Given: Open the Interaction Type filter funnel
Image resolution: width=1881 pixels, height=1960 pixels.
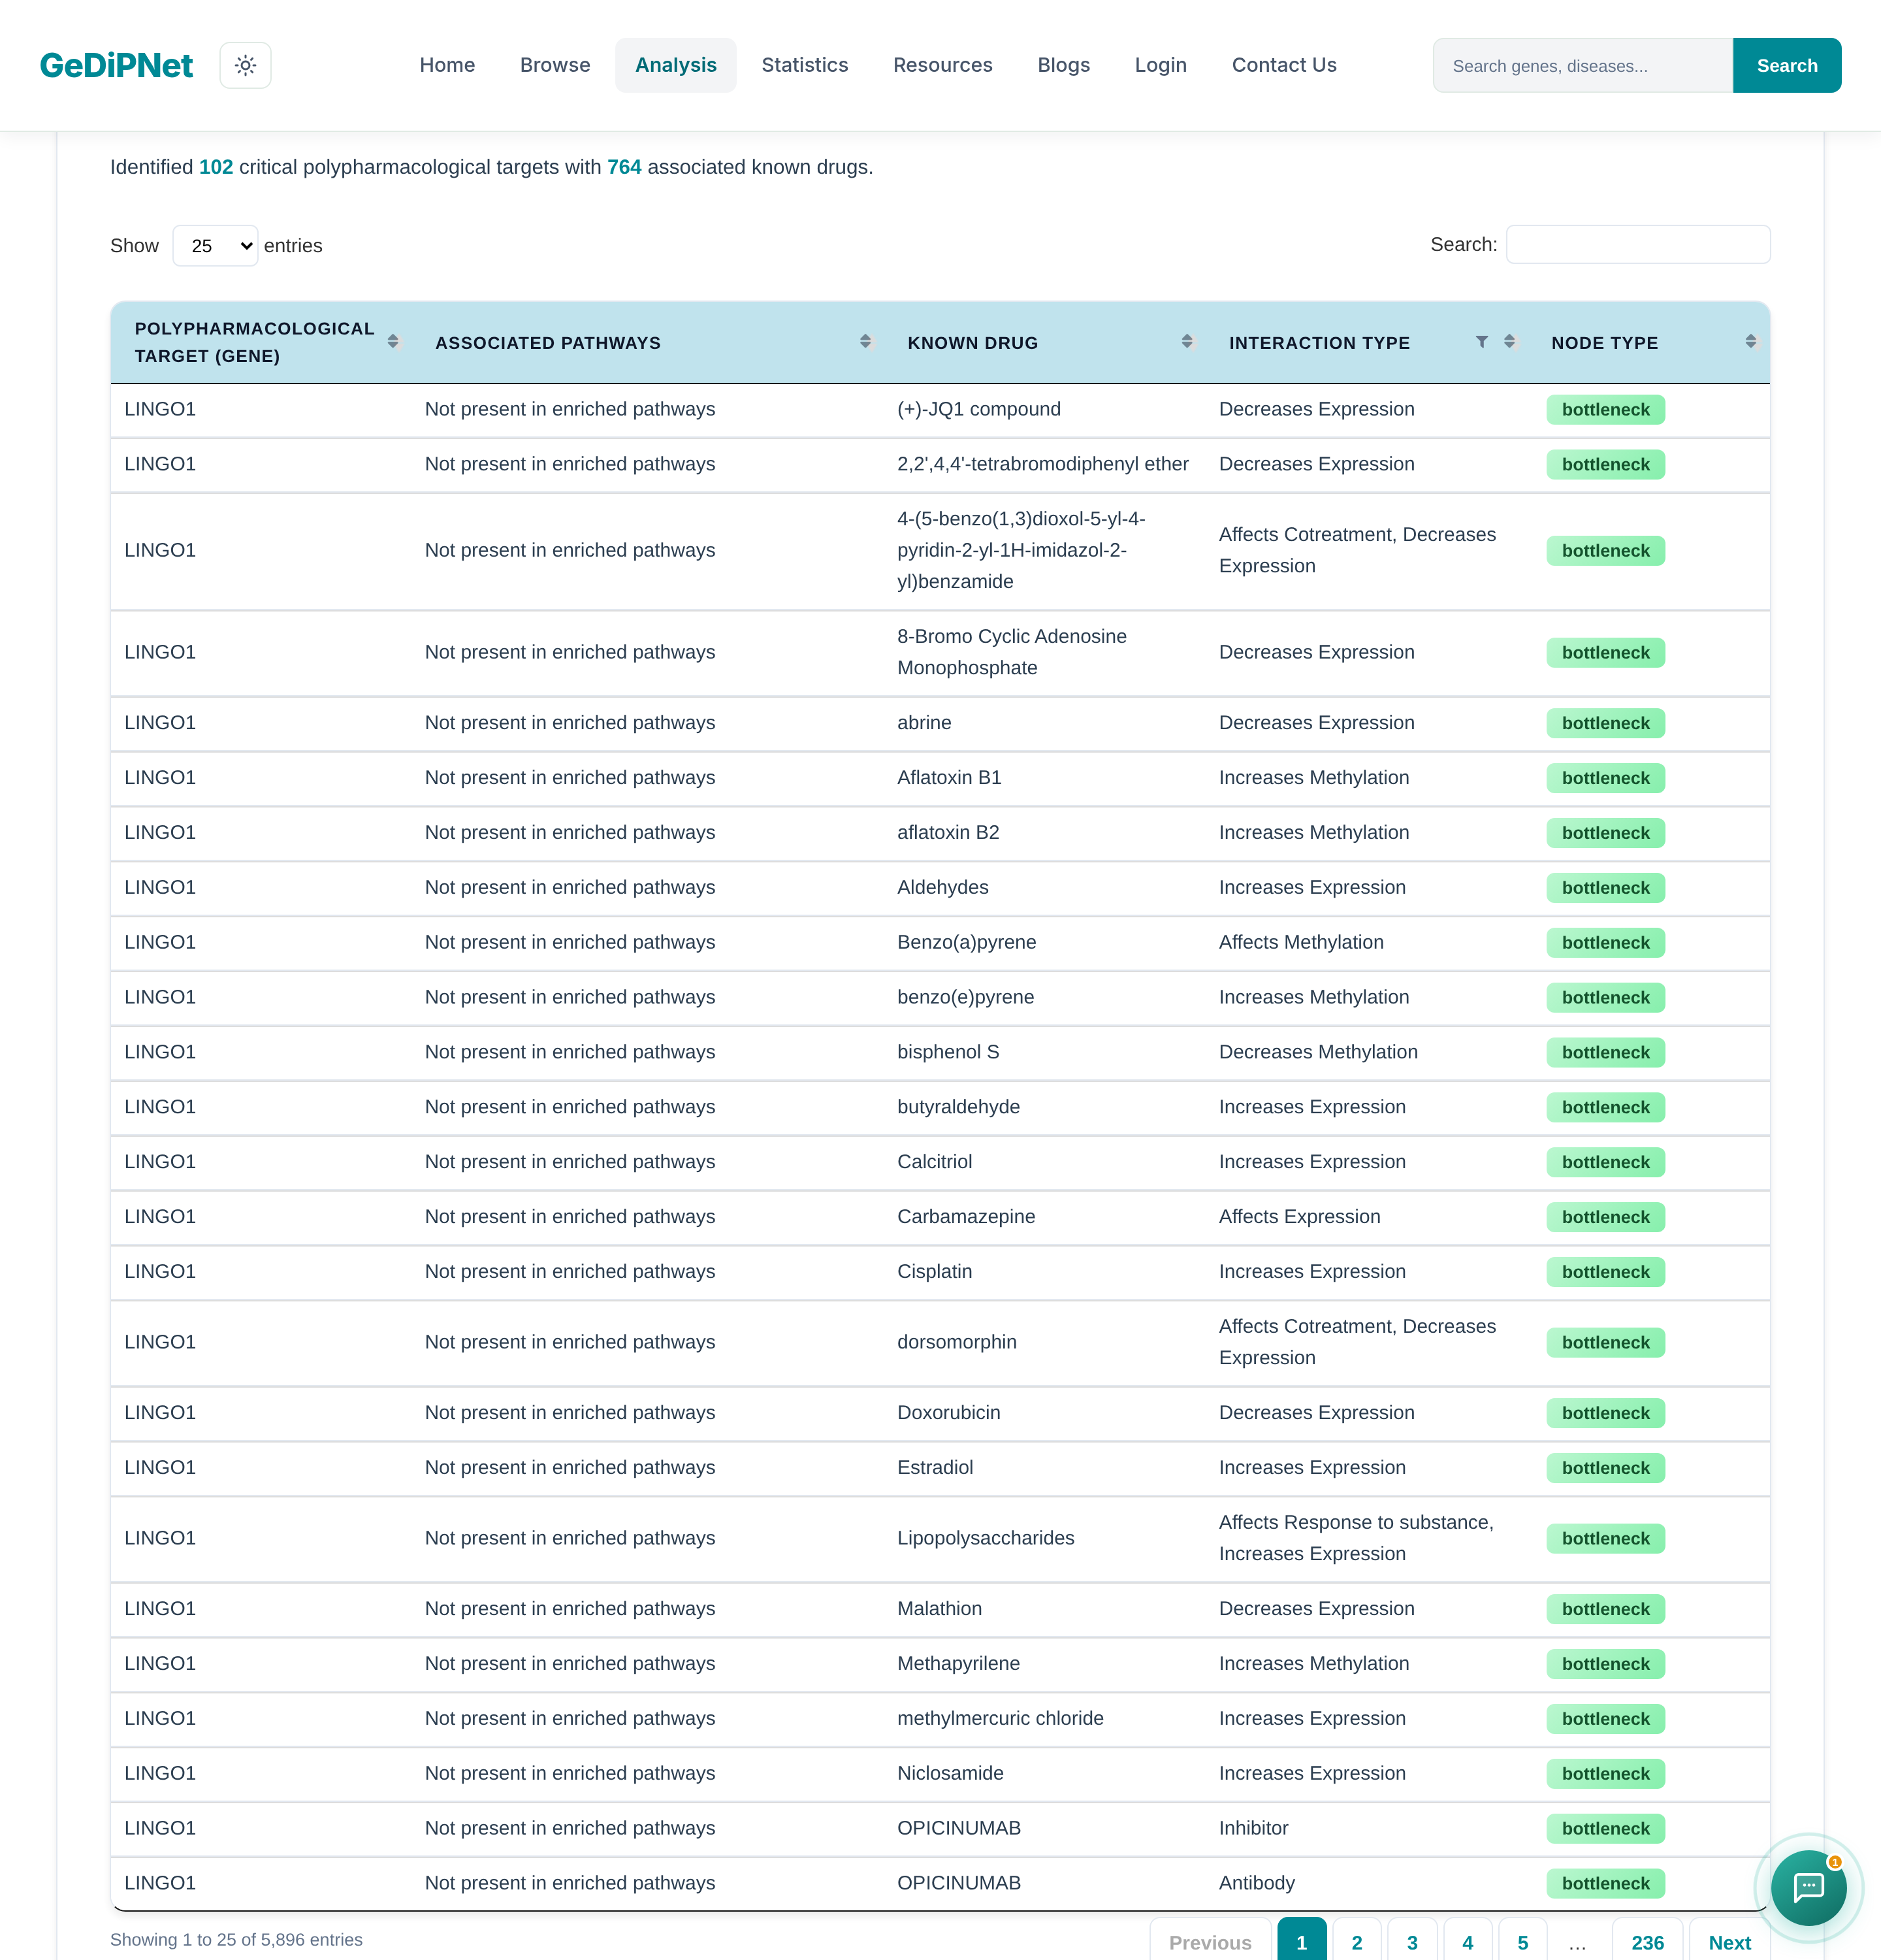Looking at the screenshot, I should (1481, 342).
